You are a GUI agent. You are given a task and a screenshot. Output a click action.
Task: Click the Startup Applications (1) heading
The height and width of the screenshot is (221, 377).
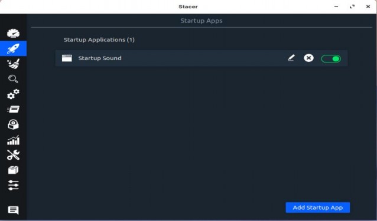click(99, 40)
